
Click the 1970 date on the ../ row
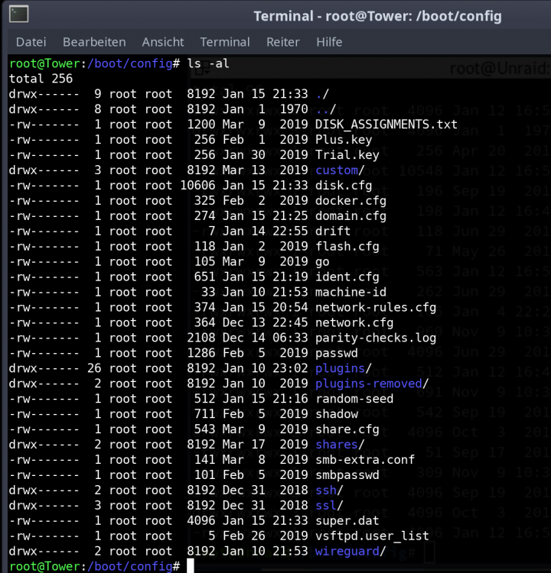[x=294, y=109]
